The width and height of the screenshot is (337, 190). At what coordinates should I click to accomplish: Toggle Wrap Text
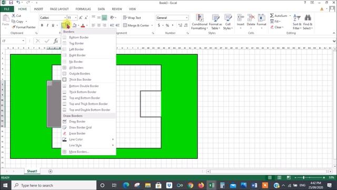pyautogui.click(x=132, y=17)
